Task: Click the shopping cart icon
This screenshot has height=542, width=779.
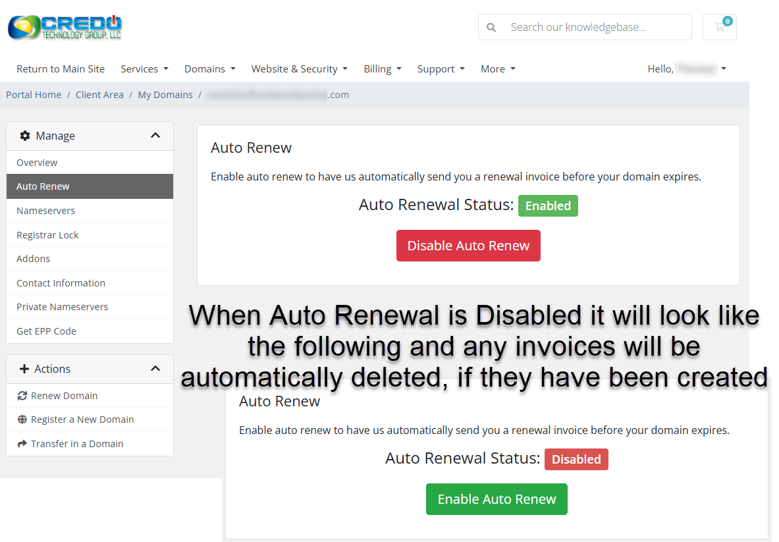Action: tap(719, 27)
